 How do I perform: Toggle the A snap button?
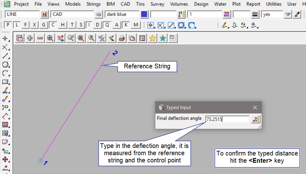116,25
